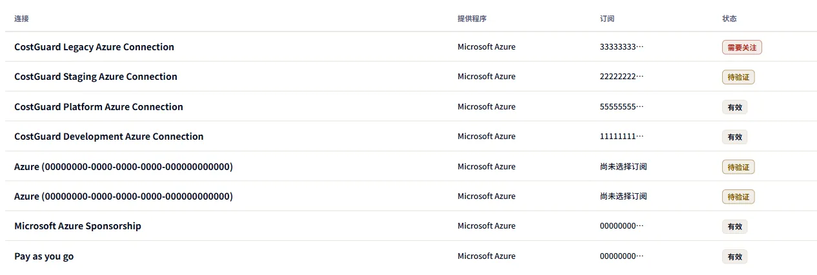Screen dimensions: 817x275
Task: Open CostGuard Development Azure Connection
Action: [x=109, y=137]
